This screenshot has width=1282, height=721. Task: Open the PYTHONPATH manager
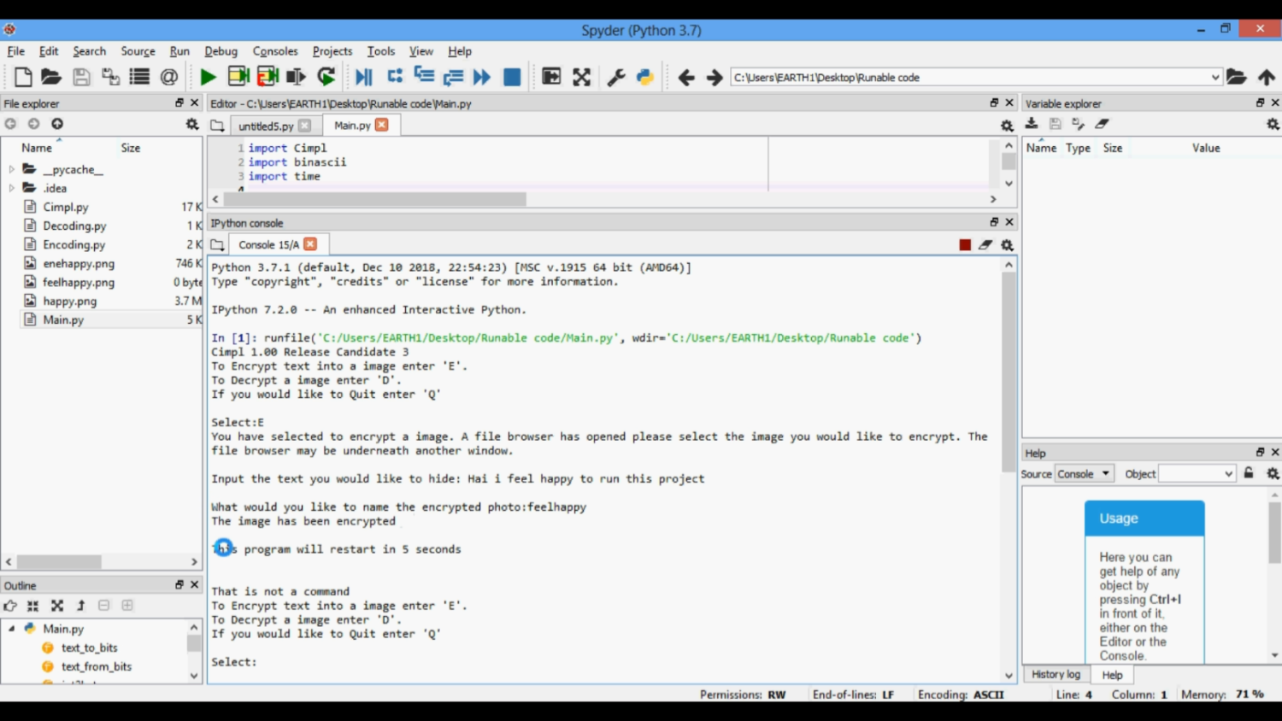[x=645, y=76]
